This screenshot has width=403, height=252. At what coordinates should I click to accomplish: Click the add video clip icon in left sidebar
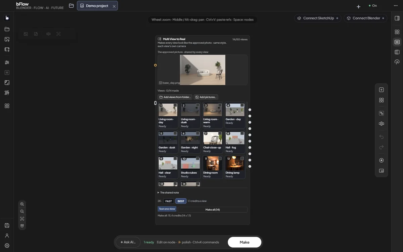[7, 49]
